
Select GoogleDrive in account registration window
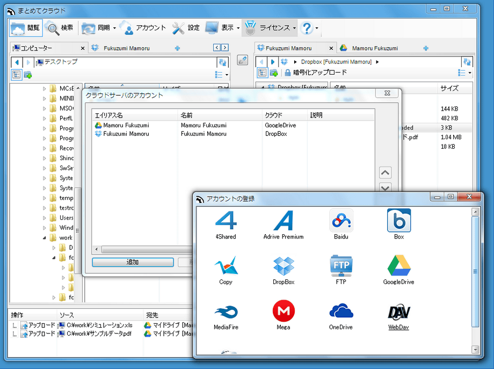399,265
